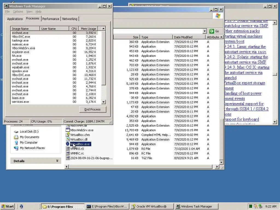Open 'Other extension packs' help link
Screen dimensions: 280x210
[x=242, y=31]
